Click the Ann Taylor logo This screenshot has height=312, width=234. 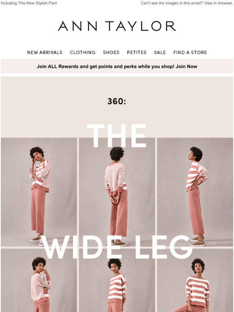tap(117, 26)
